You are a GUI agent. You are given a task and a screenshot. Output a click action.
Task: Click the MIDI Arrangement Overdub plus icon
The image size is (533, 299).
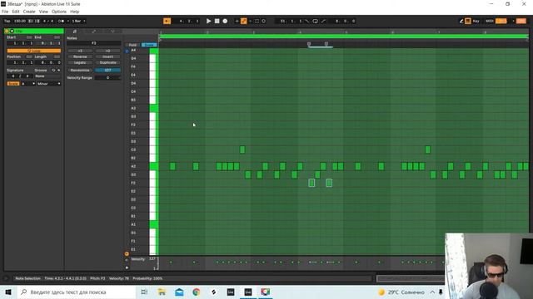[x=237, y=21]
